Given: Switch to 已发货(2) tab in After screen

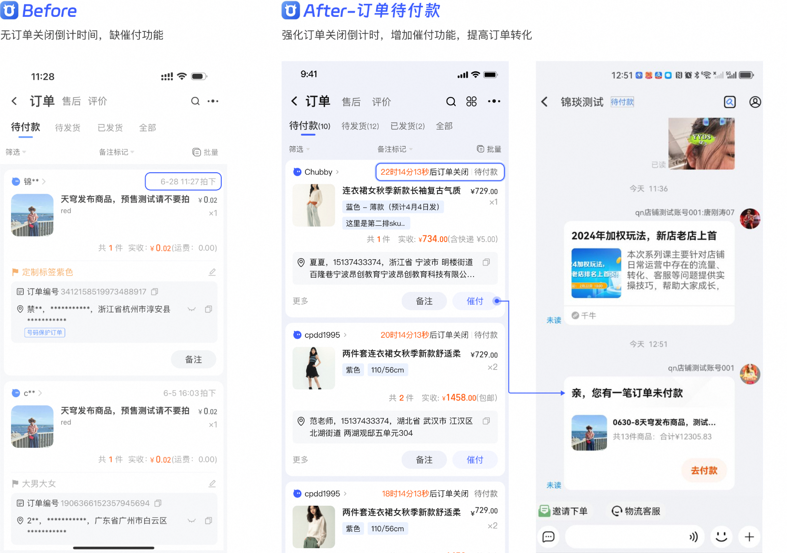Looking at the screenshot, I should click(407, 126).
